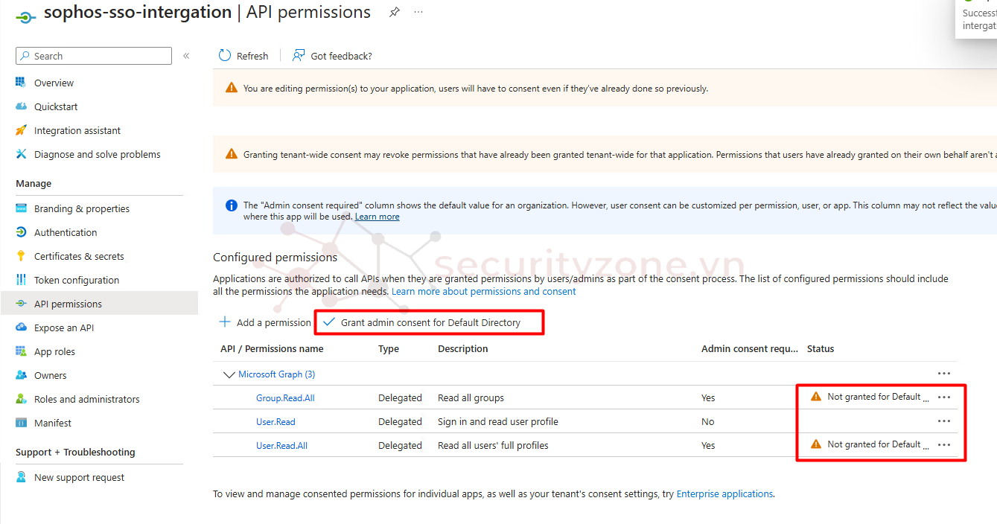This screenshot has height=524, width=997.
Task: Follow the Learn more link in info banner
Action: point(377,217)
